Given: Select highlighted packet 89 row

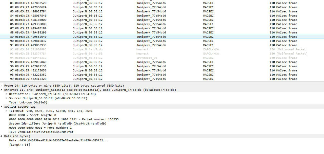Looking at the screenshot, I should (162, 37).
